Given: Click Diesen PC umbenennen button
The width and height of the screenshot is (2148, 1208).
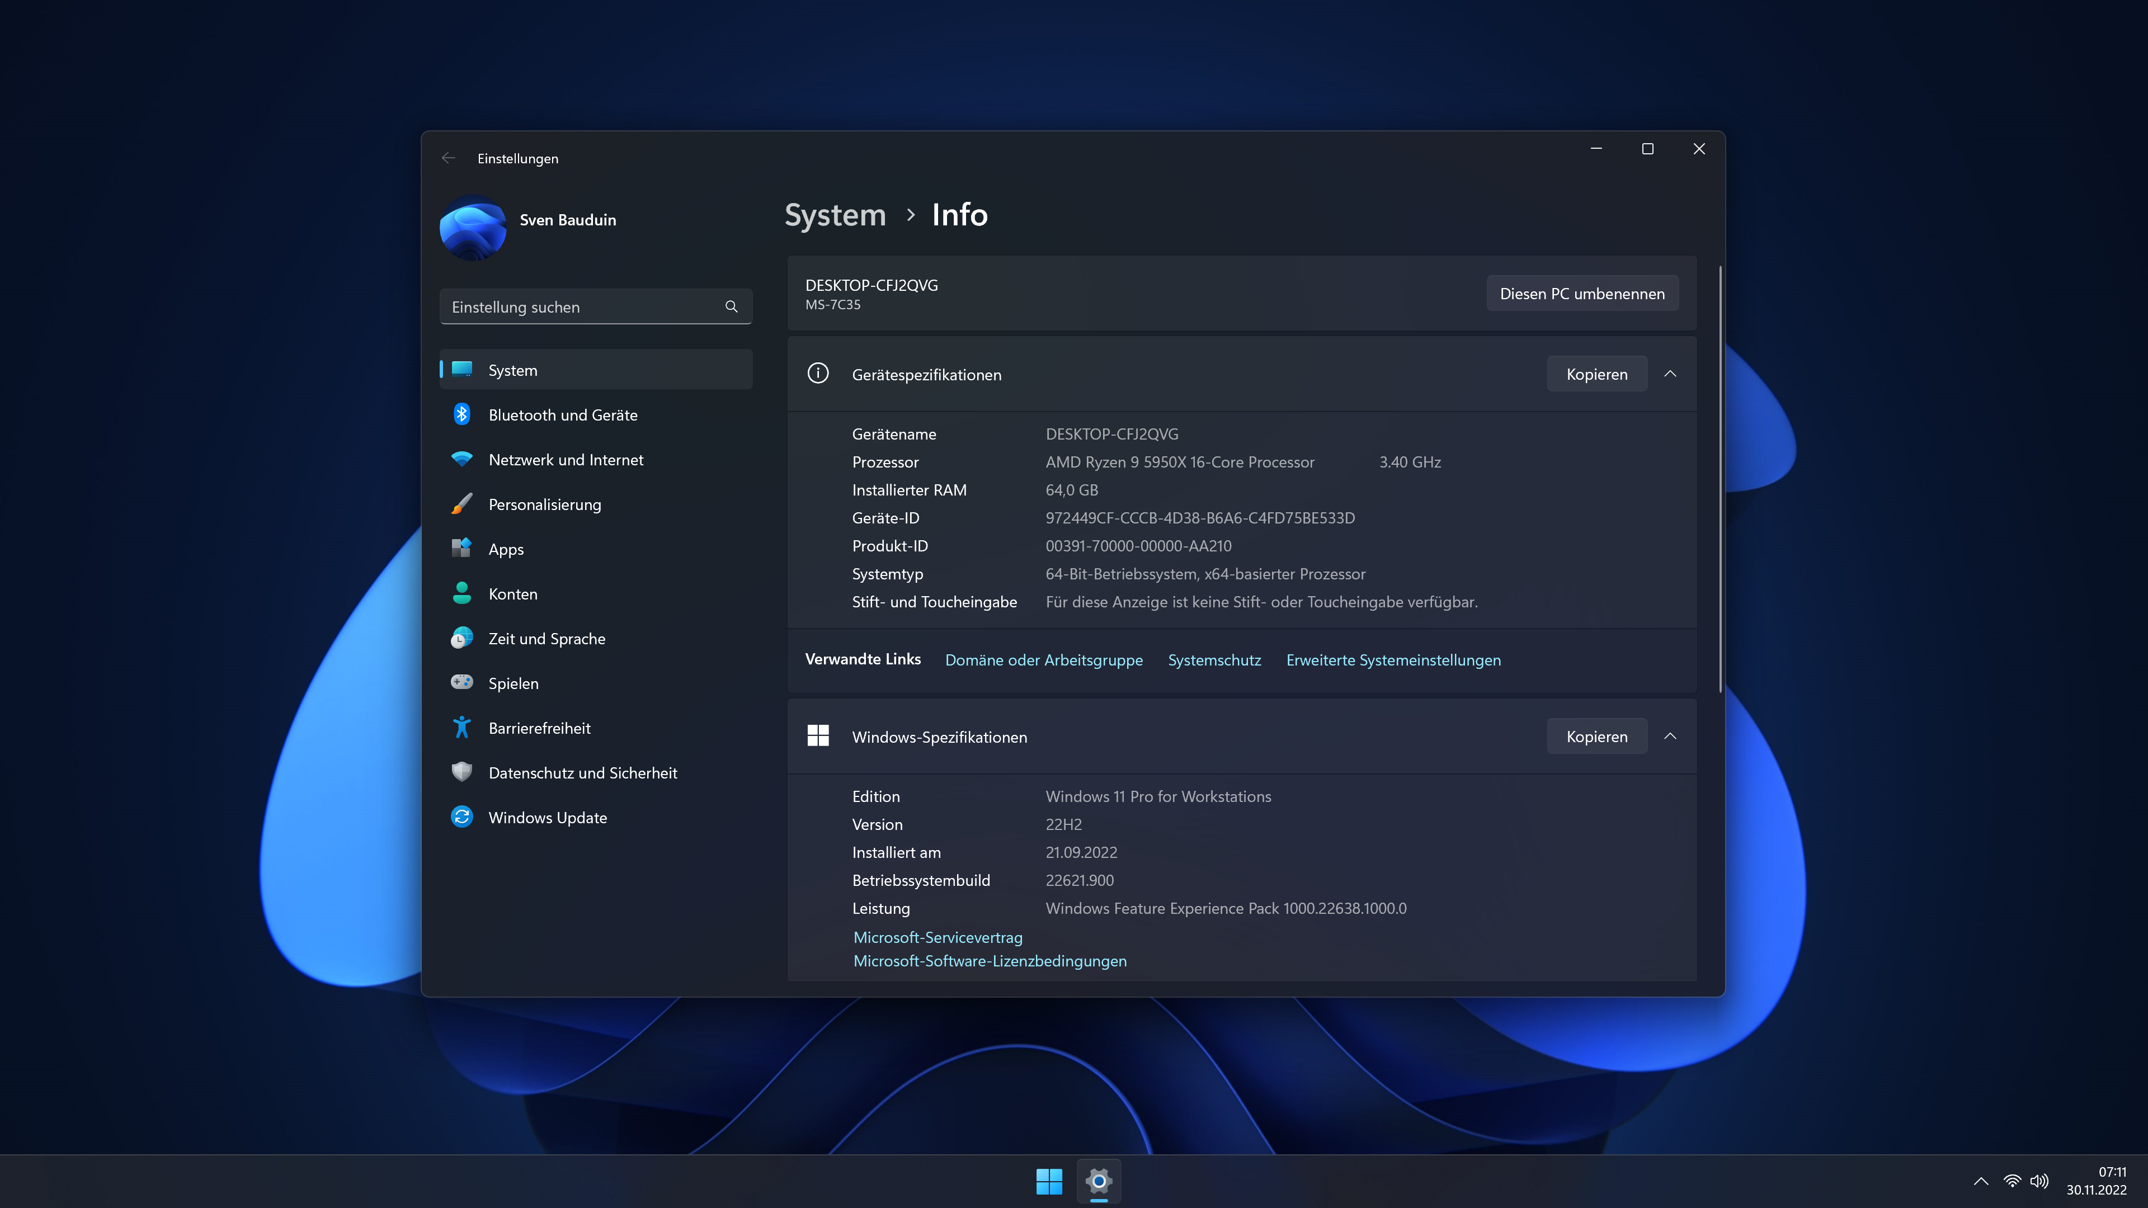Looking at the screenshot, I should point(1582,294).
